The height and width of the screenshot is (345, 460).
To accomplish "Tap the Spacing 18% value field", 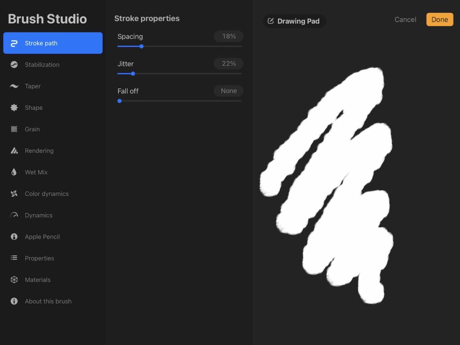I will pyautogui.click(x=228, y=36).
